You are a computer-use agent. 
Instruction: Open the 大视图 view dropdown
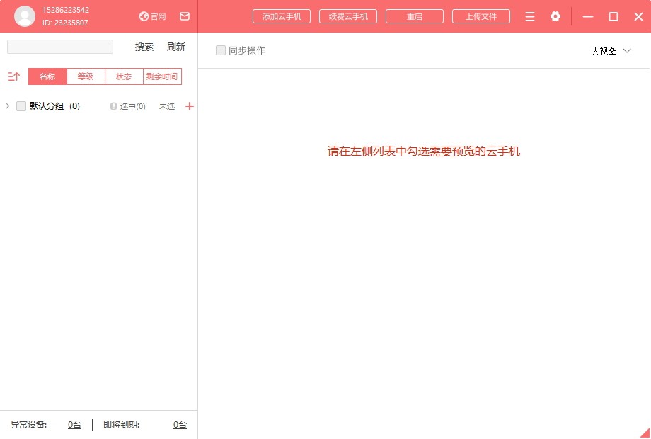point(610,51)
